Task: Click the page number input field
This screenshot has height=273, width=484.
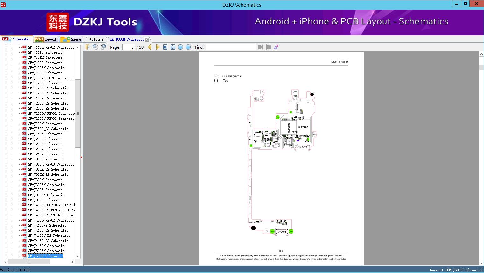Action: 129,47
